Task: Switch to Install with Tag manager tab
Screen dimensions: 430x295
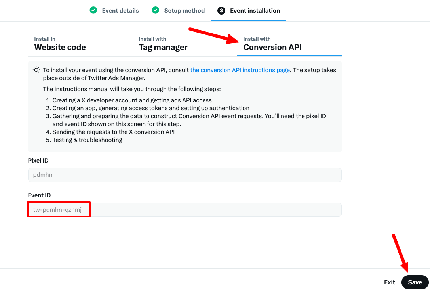Action: (x=163, y=44)
